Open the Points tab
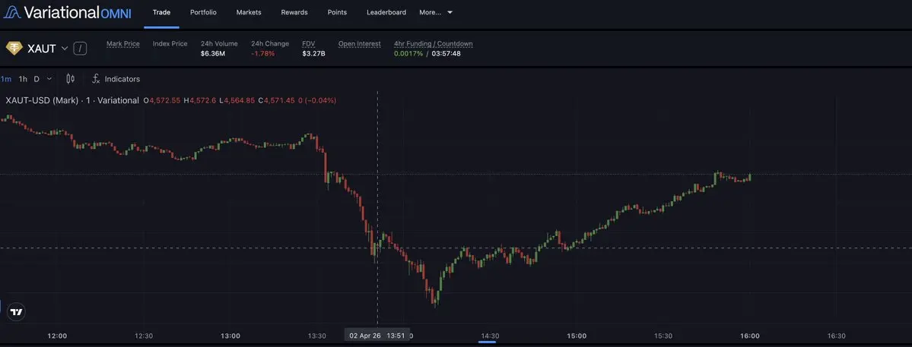Screen dimensions: 912x347 (338, 12)
